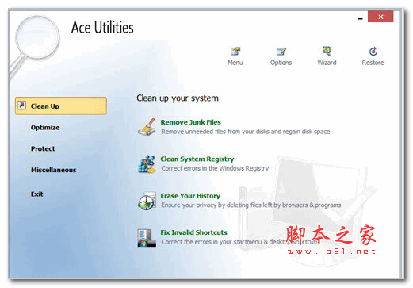The height and width of the screenshot is (288, 413).
Task: Open the Erase Your History link
Action: pos(190,196)
